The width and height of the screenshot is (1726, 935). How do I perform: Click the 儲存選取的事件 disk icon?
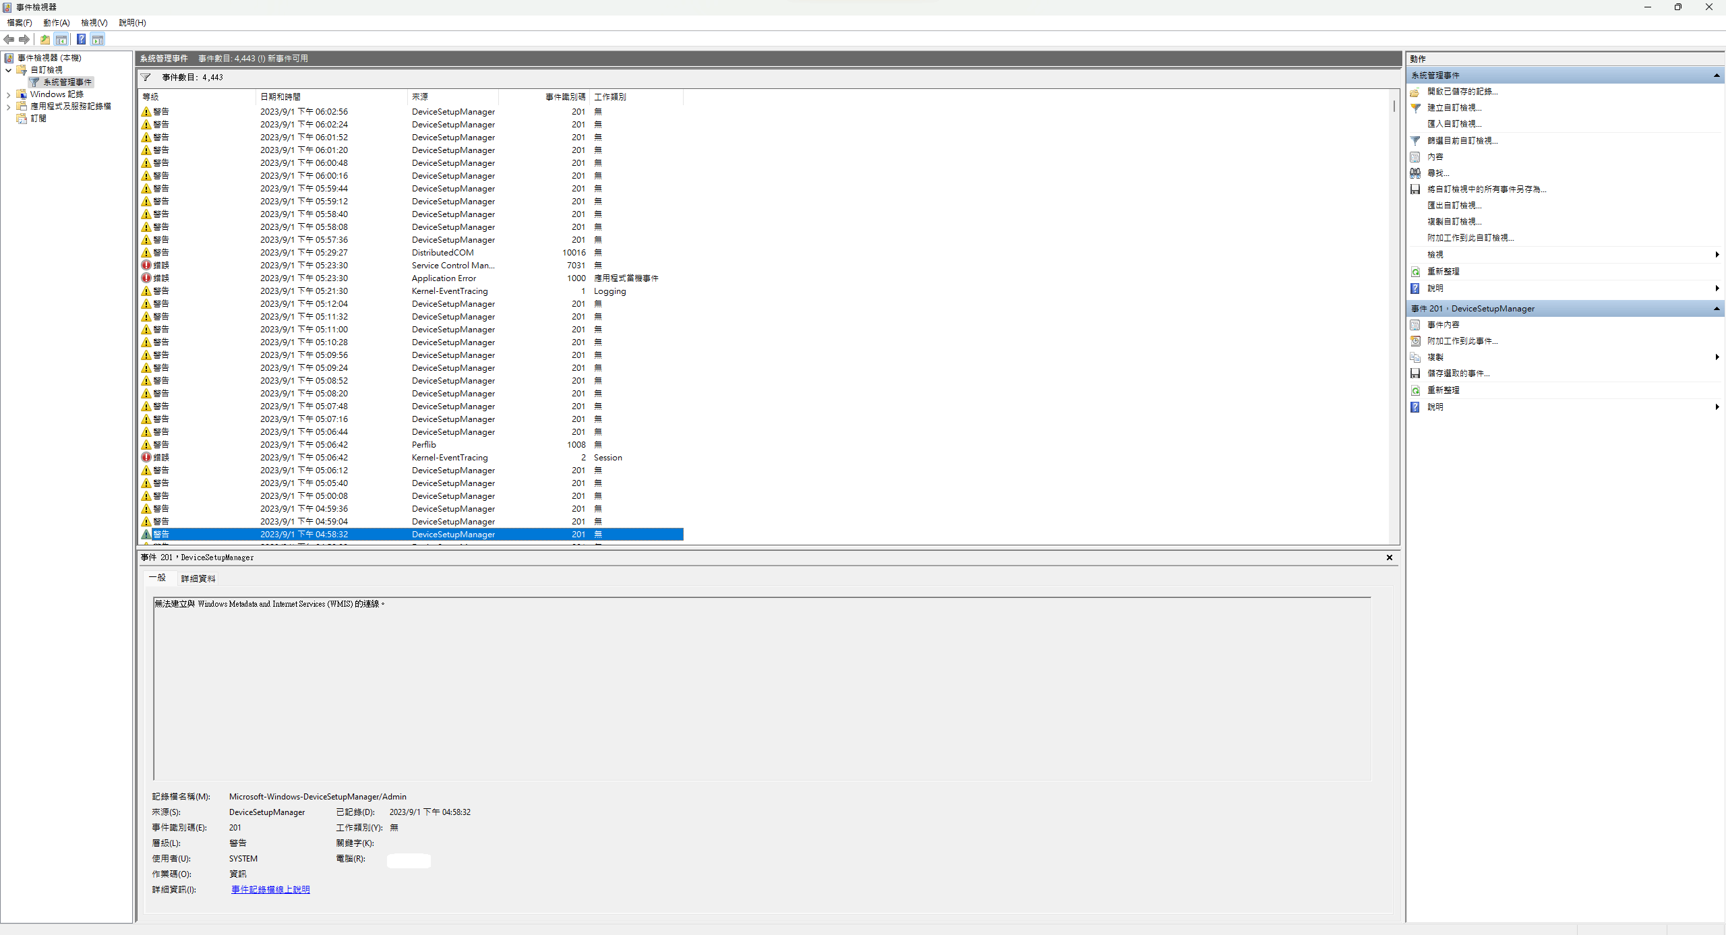(1415, 373)
